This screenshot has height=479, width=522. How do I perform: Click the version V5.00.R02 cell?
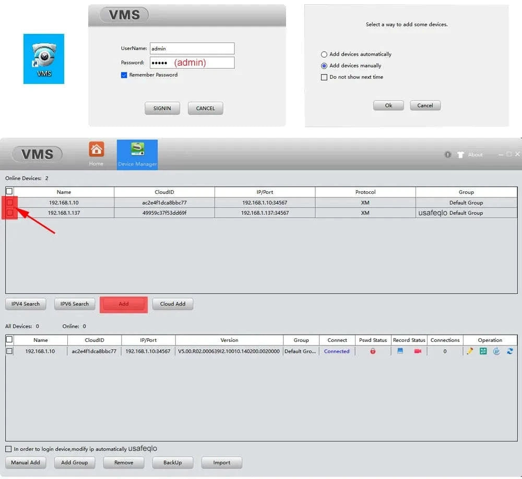229,351
